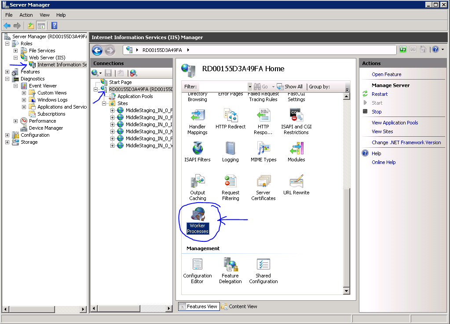Select Internet Information Services tree item

[62, 65]
